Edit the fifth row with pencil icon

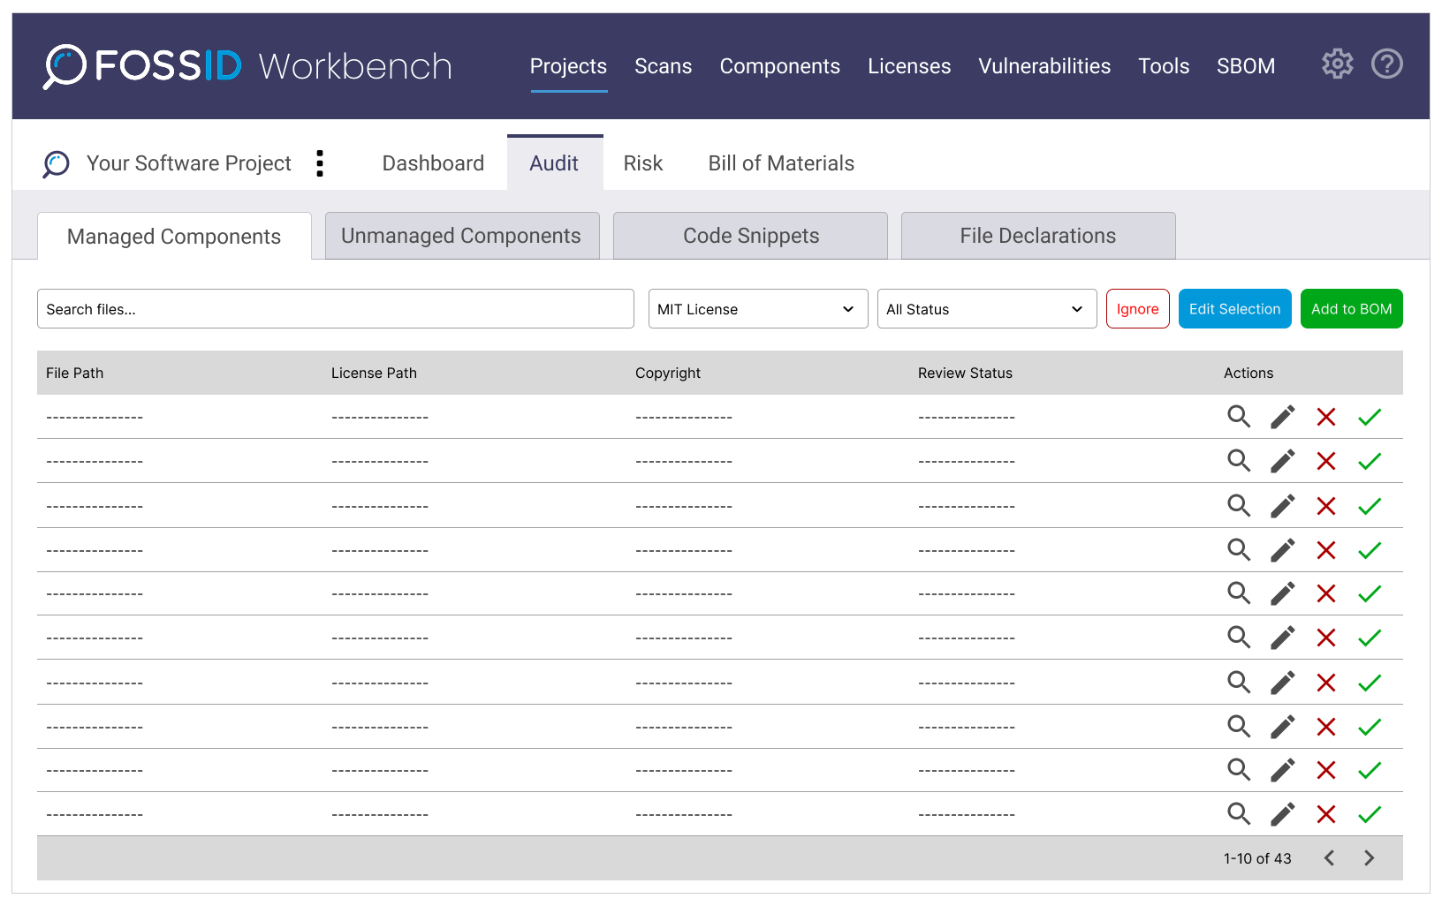coord(1282,593)
